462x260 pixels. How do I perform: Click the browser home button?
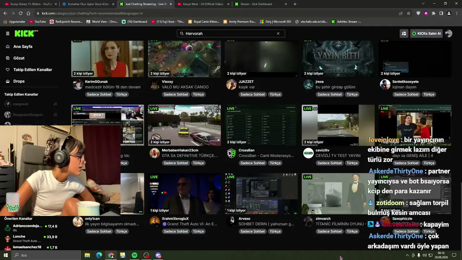28,13
